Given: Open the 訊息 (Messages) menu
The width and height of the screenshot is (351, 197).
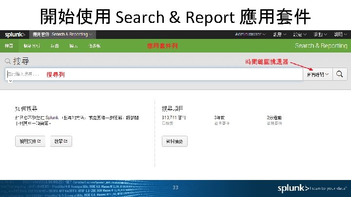Looking at the screenshot, I should [279, 35].
